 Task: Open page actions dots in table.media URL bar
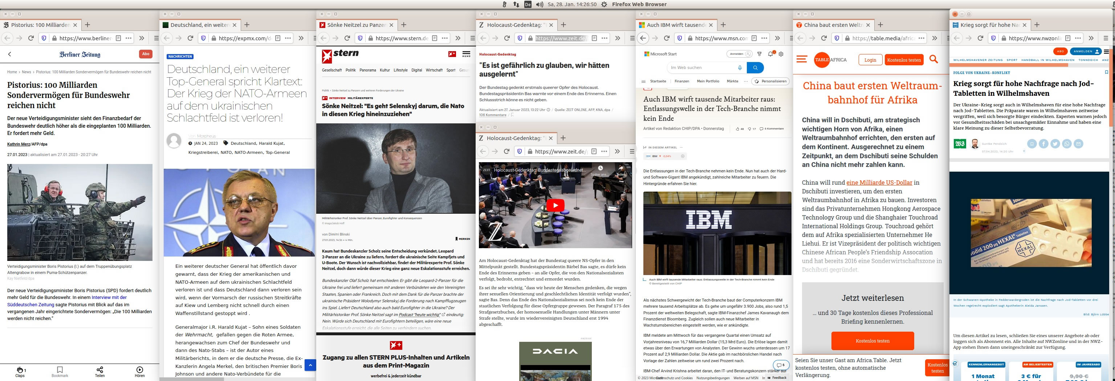(921, 38)
